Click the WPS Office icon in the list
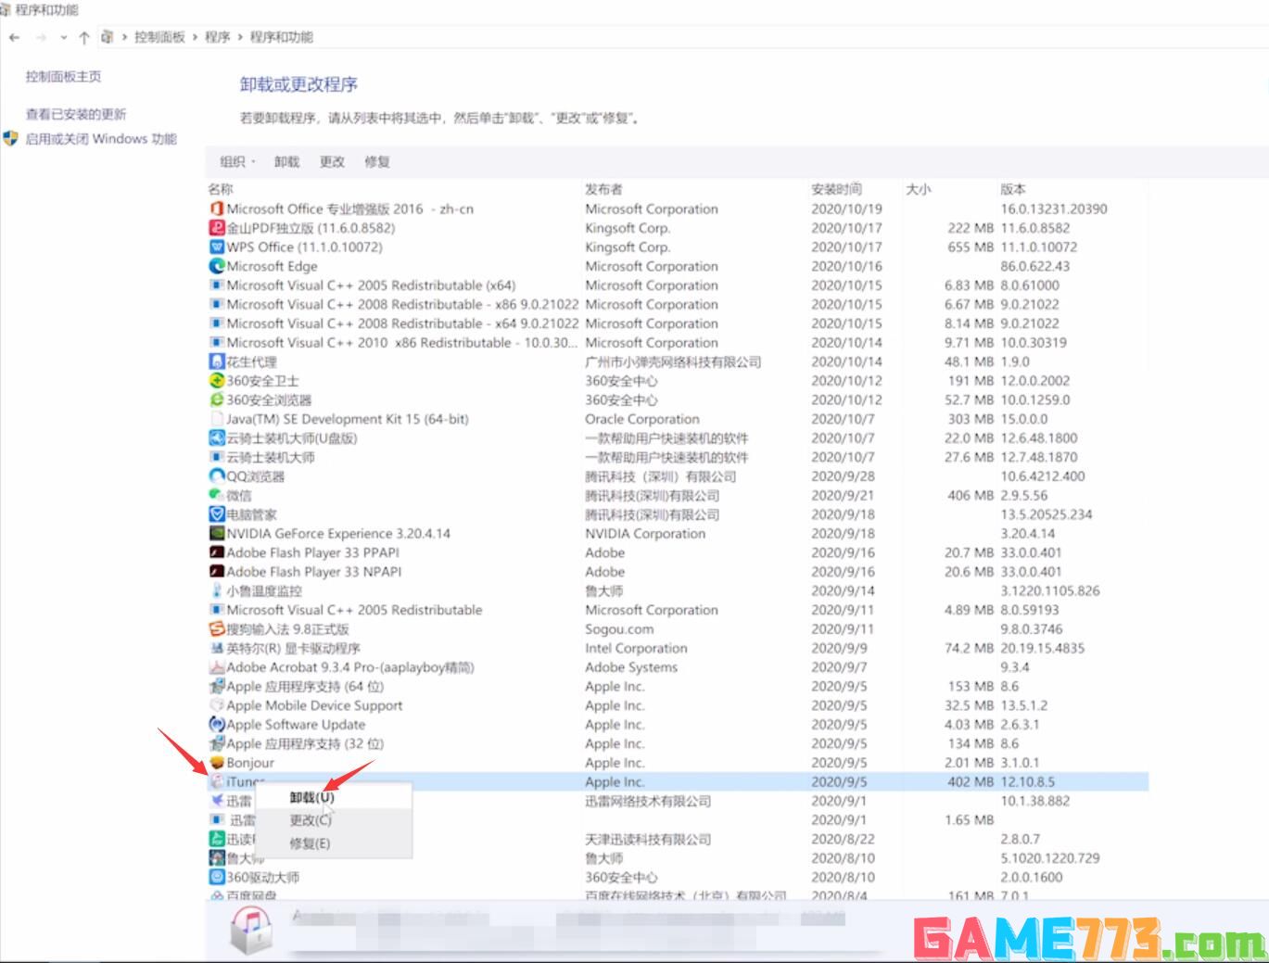The image size is (1269, 963). pyautogui.click(x=217, y=247)
